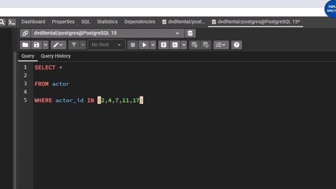This screenshot has width=336, height=189.
Task: Click the Commit transaction icon
Action: (194, 45)
